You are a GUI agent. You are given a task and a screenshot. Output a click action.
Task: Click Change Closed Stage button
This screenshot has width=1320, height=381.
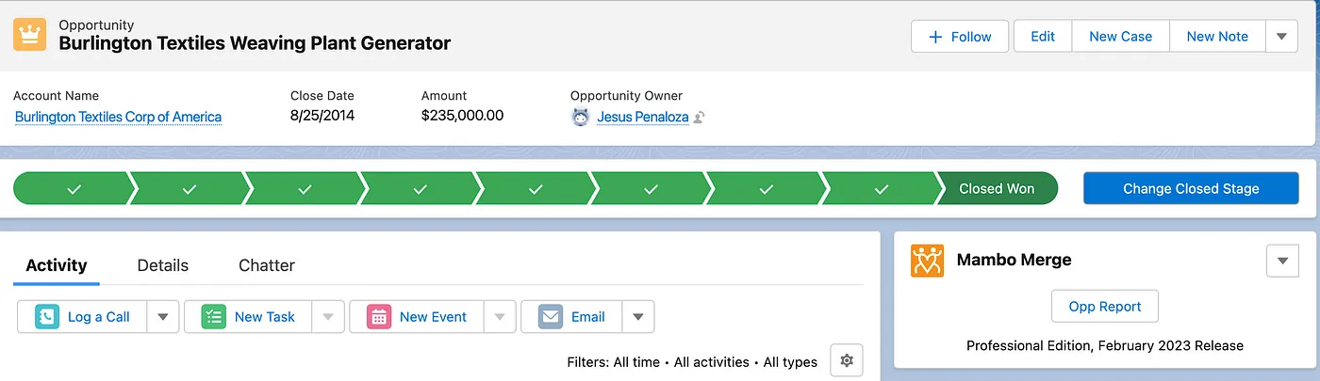point(1191,188)
